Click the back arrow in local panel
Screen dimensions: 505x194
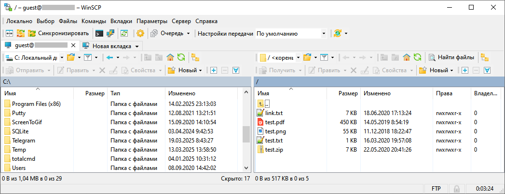tap(109, 57)
